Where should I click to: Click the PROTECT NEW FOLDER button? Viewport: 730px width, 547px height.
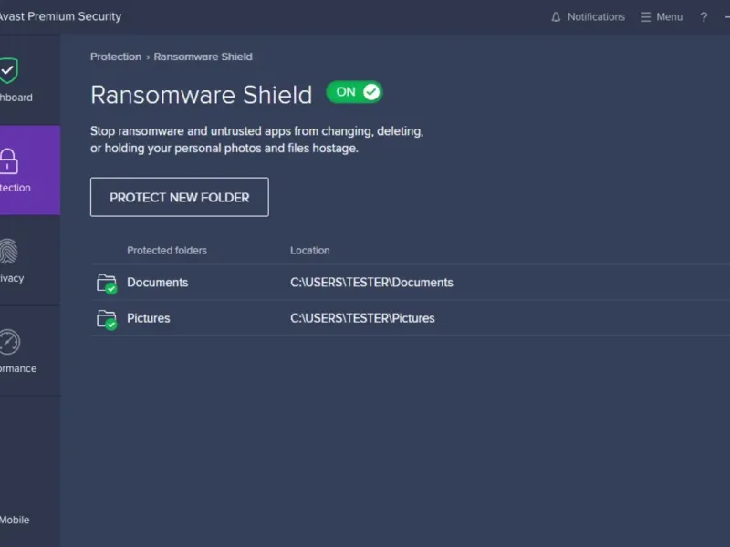pos(179,197)
